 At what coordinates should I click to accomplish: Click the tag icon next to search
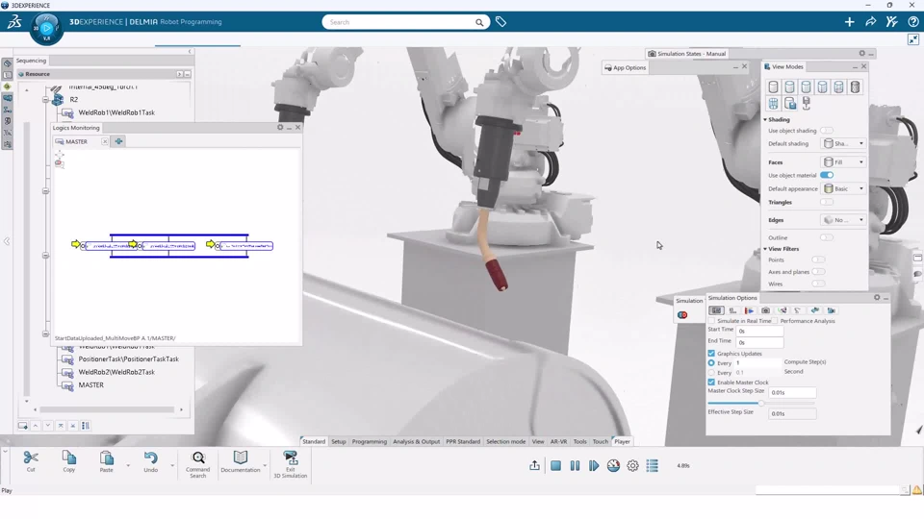pyautogui.click(x=500, y=22)
